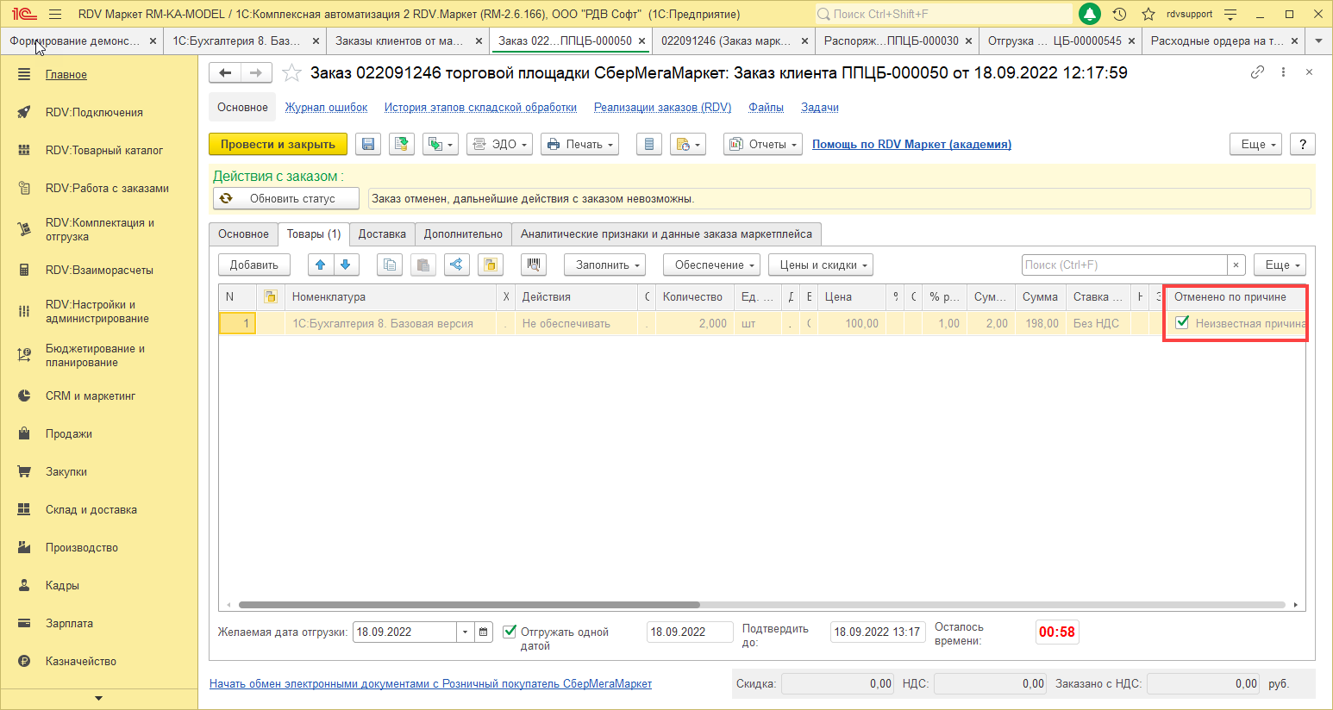
Task: Add order to favorites star
Action: tap(292, 73)
